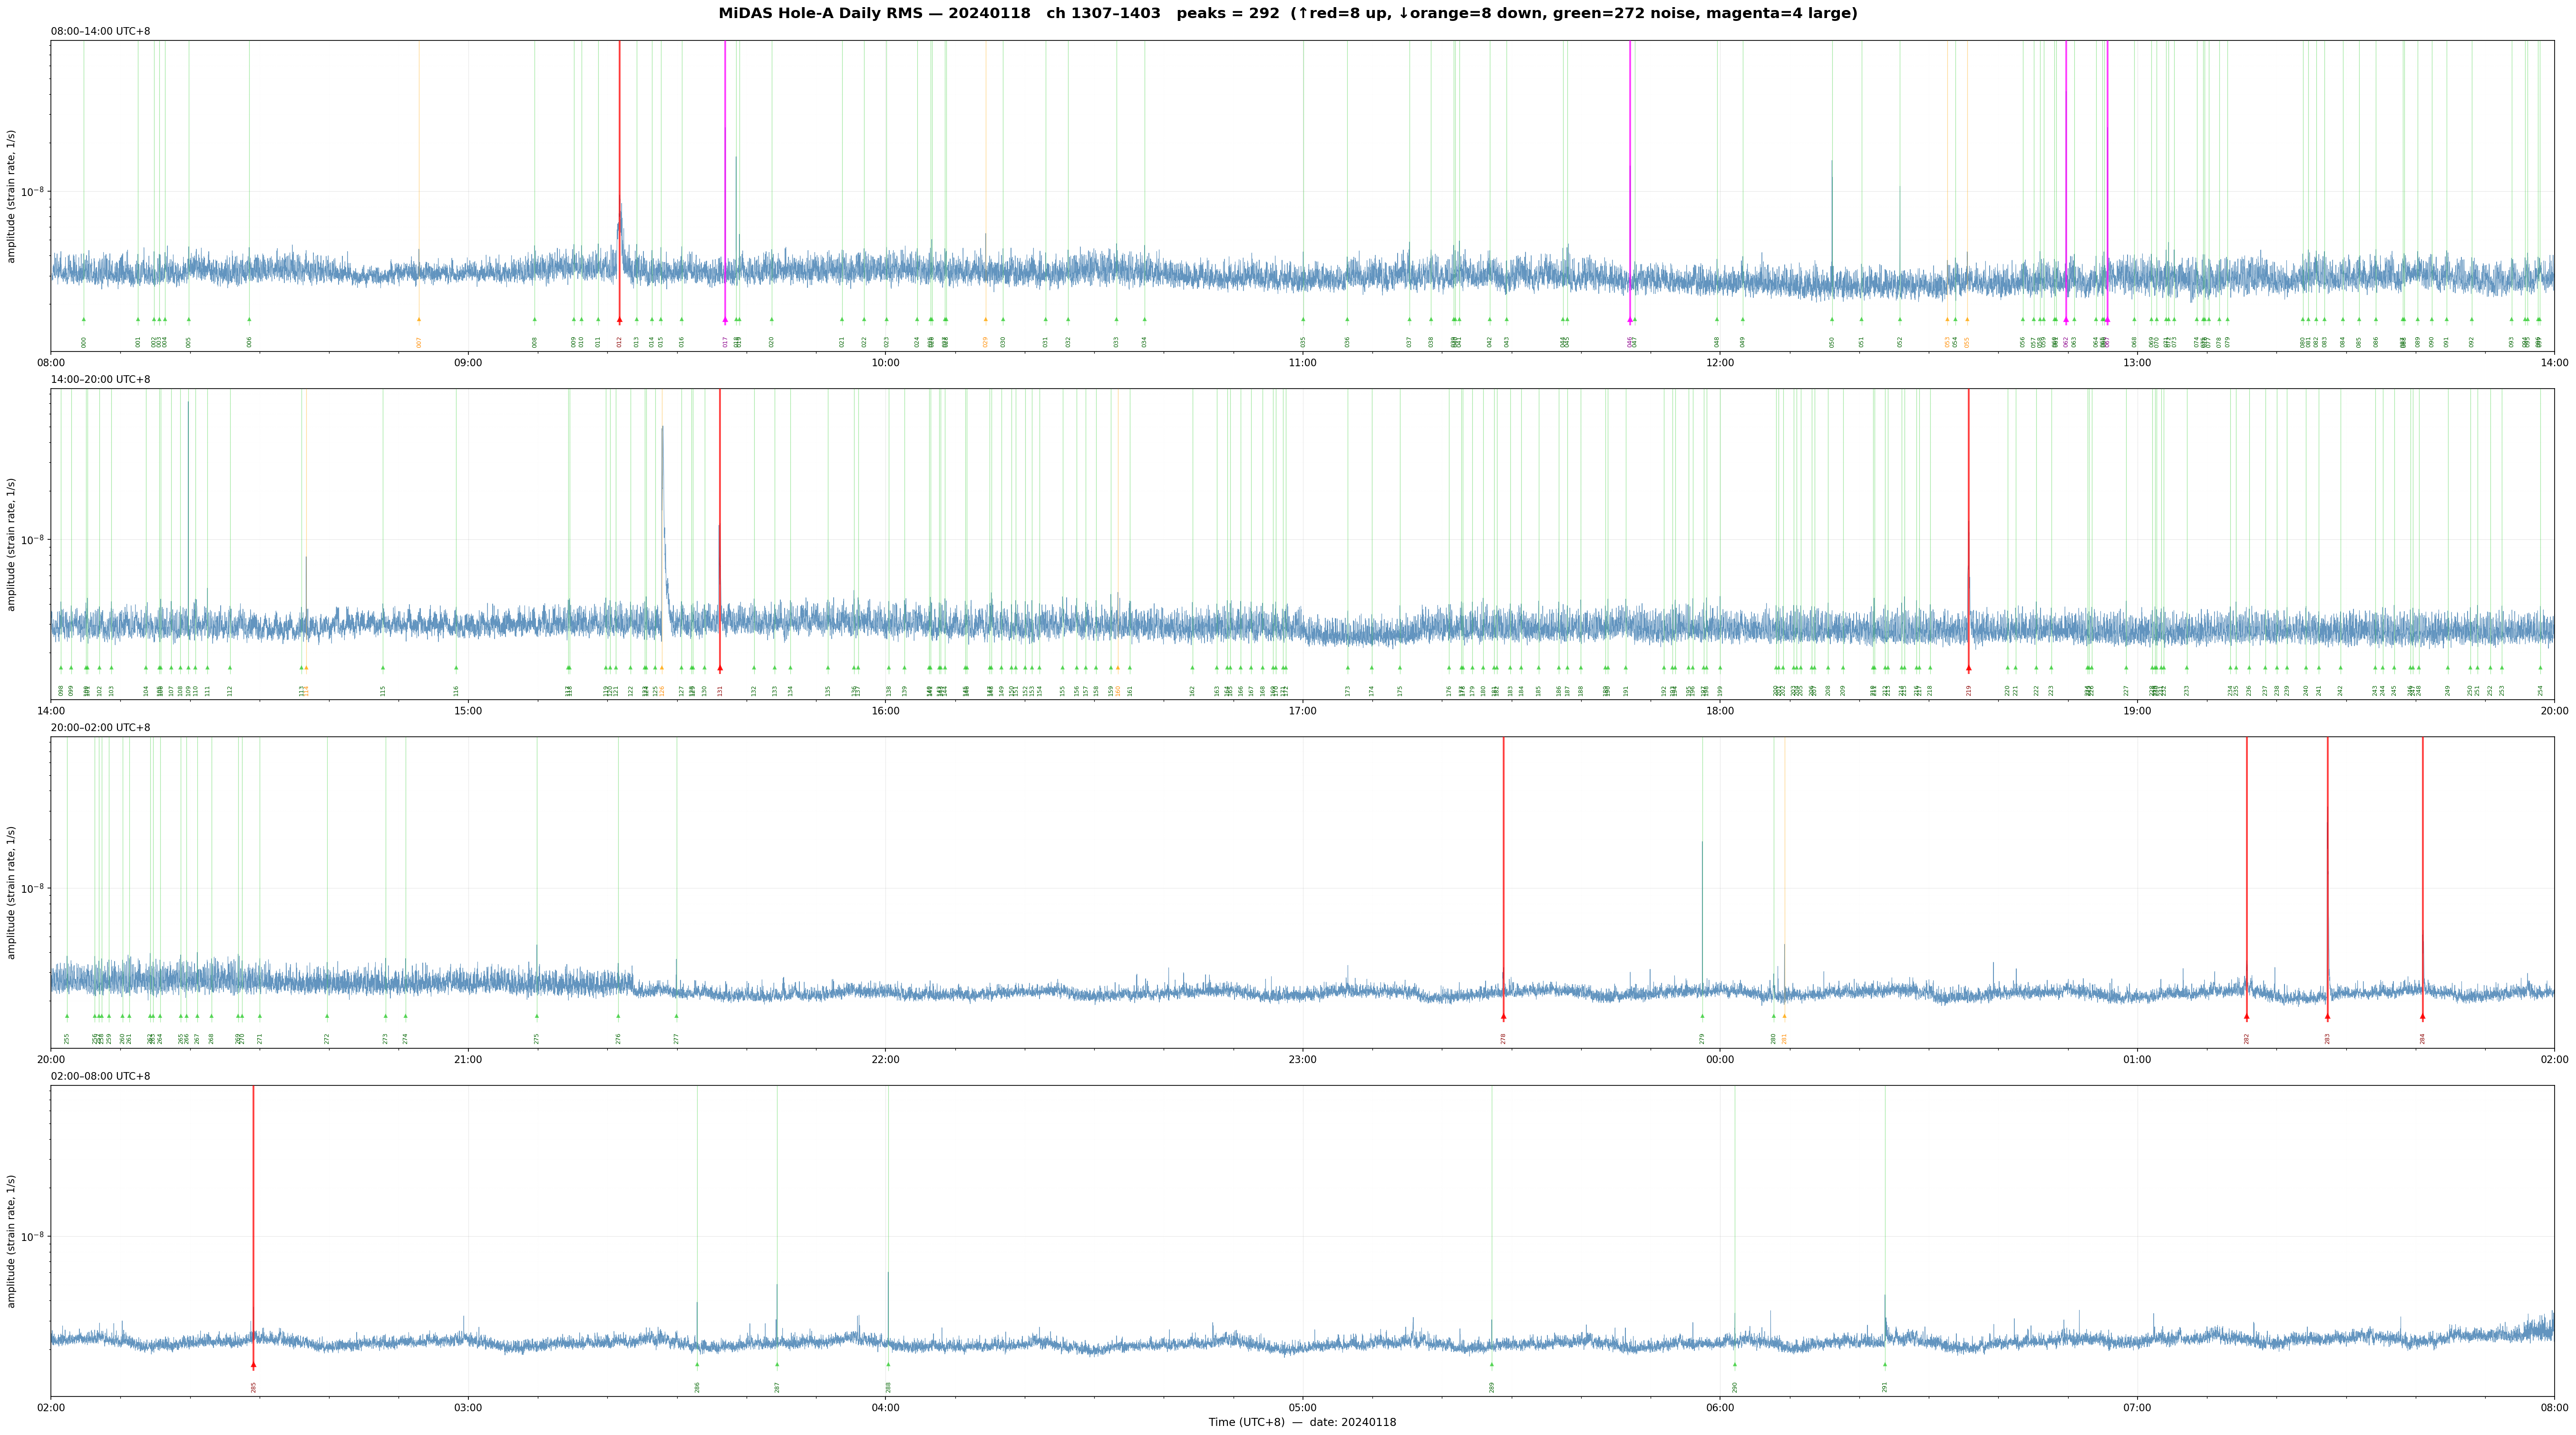Click the green triangle marker of peak 291
This screenshot has height=1435, width=2576.
tap(1885, 1364)
